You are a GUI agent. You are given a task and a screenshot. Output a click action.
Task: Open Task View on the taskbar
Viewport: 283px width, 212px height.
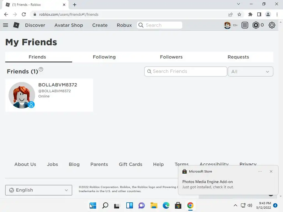click(117, 205)
